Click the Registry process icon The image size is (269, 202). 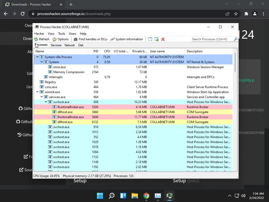pyautogui.click(x=42, y=82)
